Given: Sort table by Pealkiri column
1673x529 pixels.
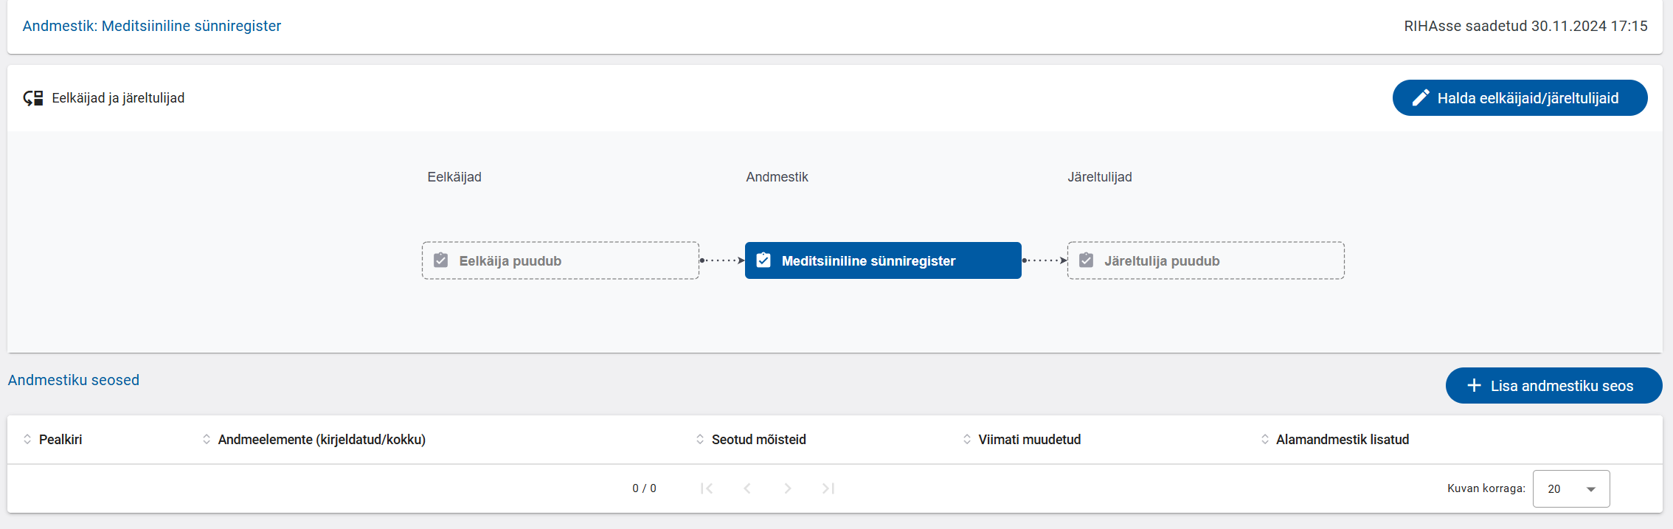Looking at the screenshot, I should coord(60,440).
